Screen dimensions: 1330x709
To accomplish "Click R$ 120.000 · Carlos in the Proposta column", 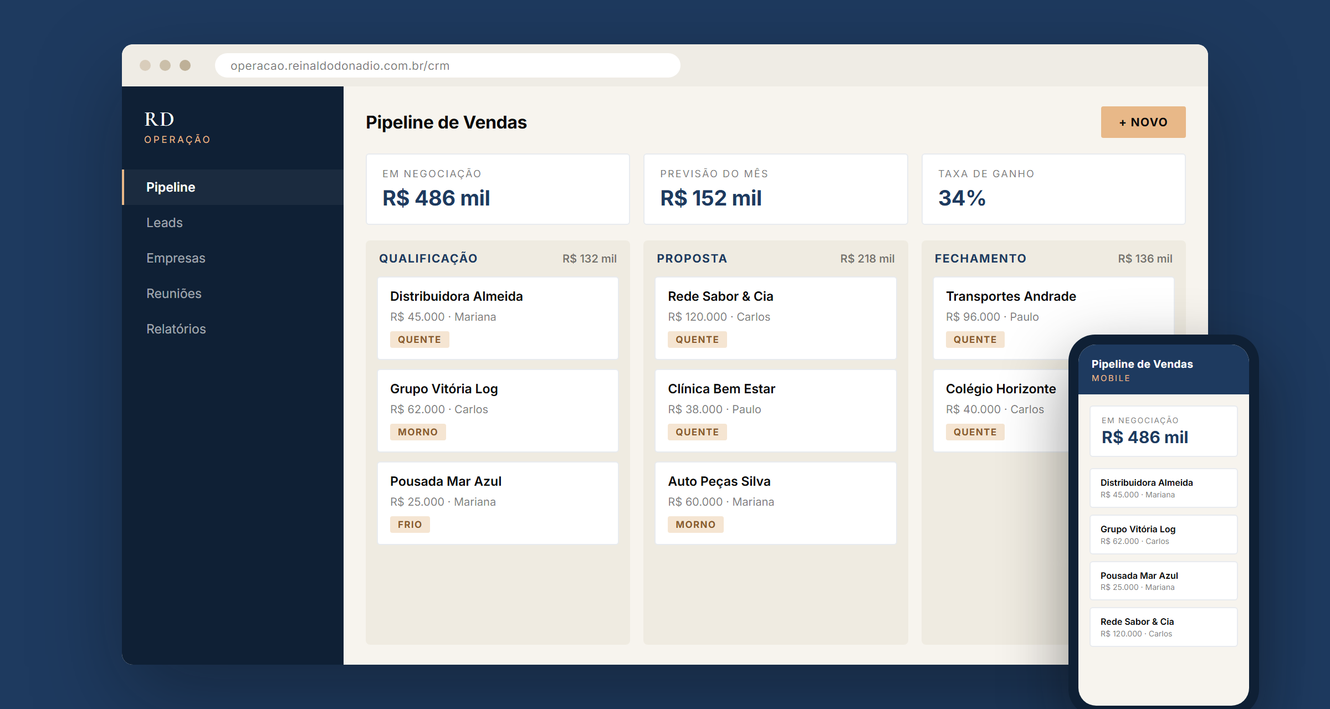I will [719, 317].
